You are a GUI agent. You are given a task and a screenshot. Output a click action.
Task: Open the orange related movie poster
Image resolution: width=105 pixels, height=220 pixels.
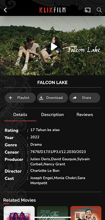(x=86, y=213)
